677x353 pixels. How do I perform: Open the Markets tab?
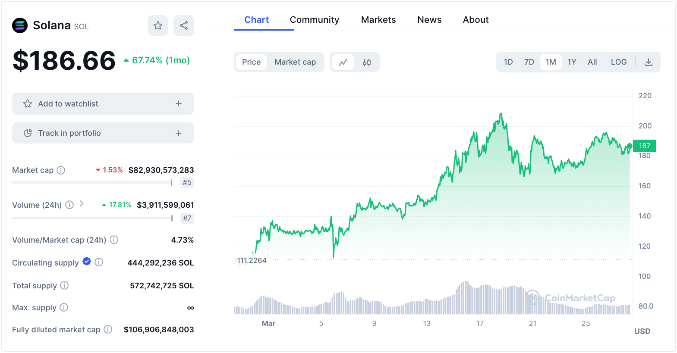click(x=378, y=20)
